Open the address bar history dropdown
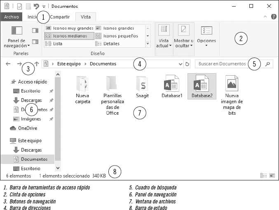 (181, 64)
